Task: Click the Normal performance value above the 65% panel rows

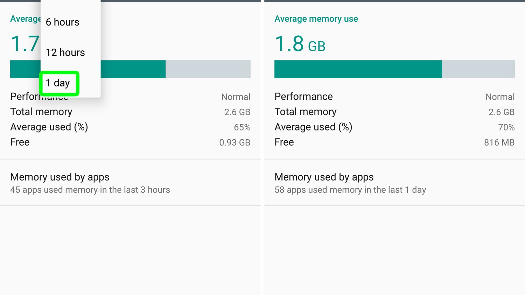Action: click(x=236, y=97)
